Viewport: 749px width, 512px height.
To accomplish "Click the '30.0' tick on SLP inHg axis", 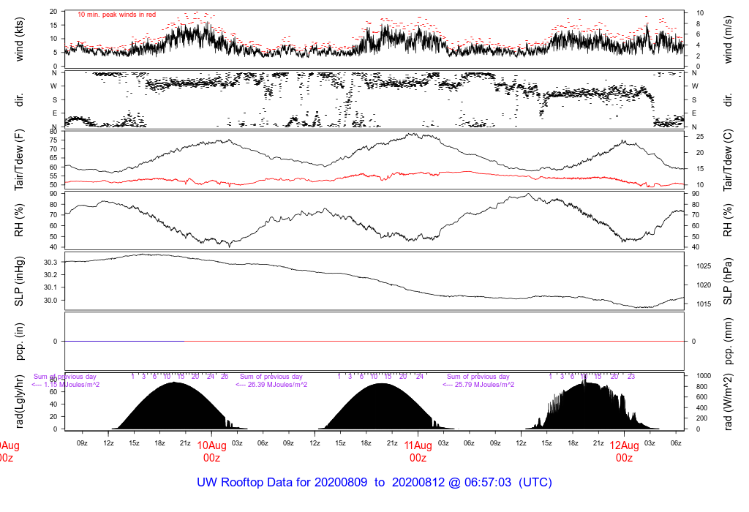I will click(50, 300).
